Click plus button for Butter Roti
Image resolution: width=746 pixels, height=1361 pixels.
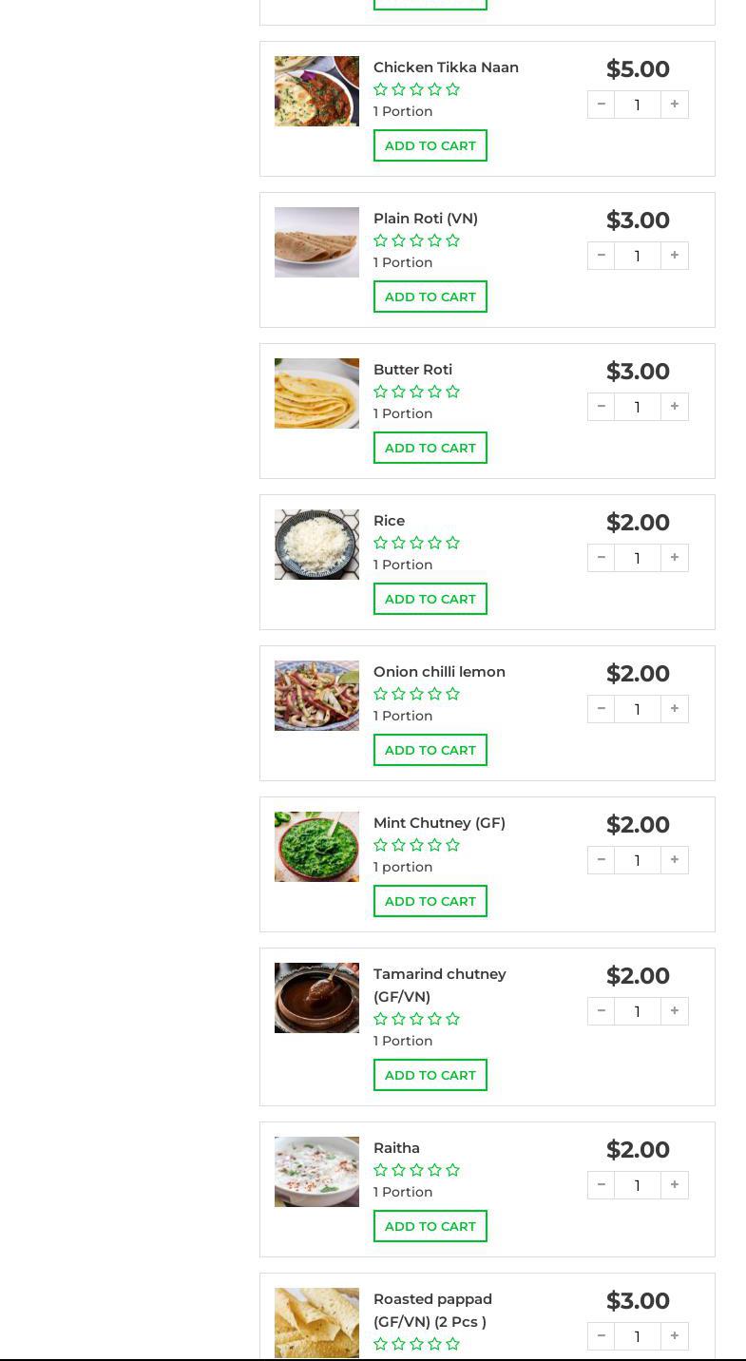tap(674, 407)
